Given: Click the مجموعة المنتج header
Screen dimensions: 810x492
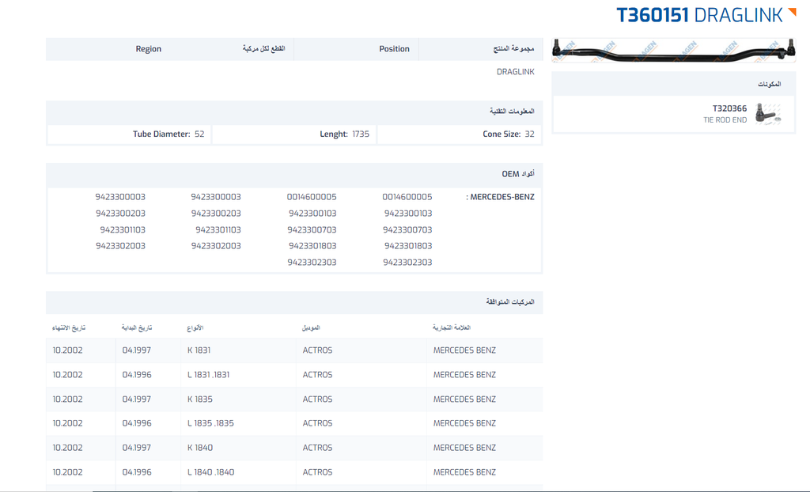Looking at the screenshot, I should pyautogui.click(x=513, y=49).
